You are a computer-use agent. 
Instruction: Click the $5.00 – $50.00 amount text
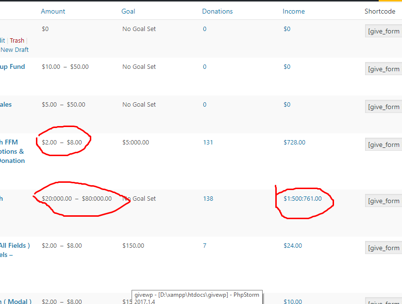[x=63, y=105]
